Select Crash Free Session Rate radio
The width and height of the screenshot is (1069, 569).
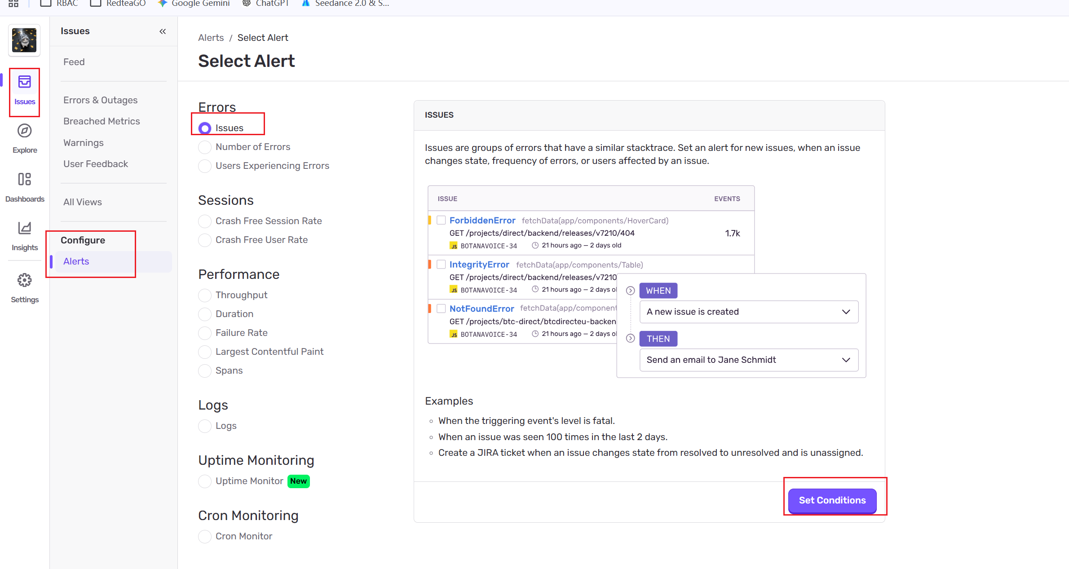(x=205, y=221)
